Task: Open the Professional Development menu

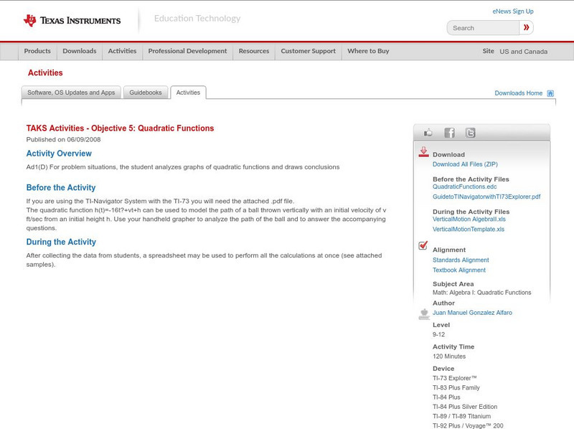Action: 187,51
